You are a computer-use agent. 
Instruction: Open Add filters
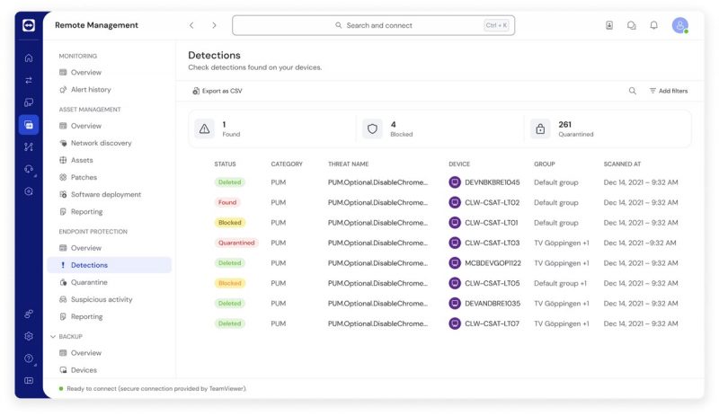point(669,91)
